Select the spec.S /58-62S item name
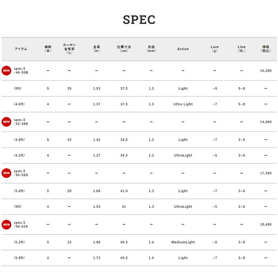The width and height of the screenshot is (278, 278). [x=21, y=224]
